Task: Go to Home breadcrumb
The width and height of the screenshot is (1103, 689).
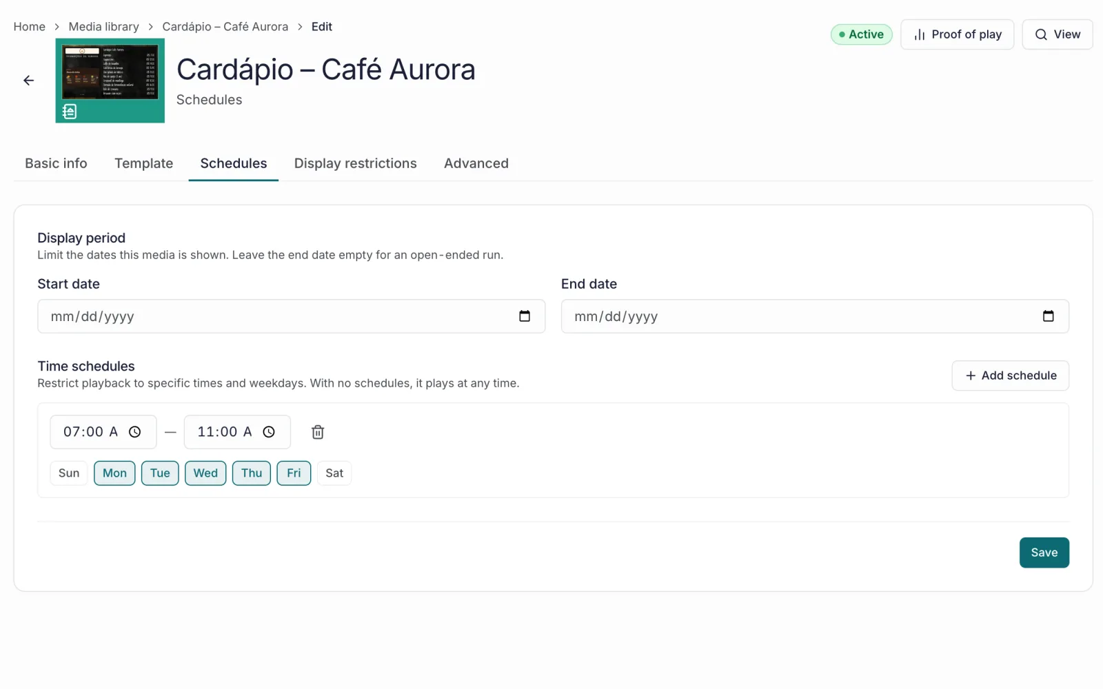Action: 30,27
